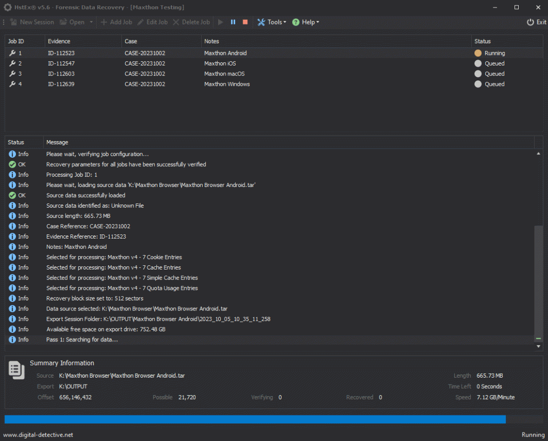Click the Possible value 21,720
This screenshot has width=548, height=441.
[x=187, y=397]
